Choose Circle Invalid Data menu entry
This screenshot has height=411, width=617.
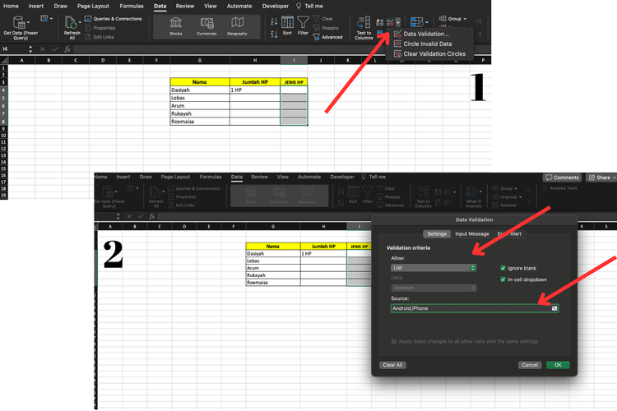tap(427, 44)
